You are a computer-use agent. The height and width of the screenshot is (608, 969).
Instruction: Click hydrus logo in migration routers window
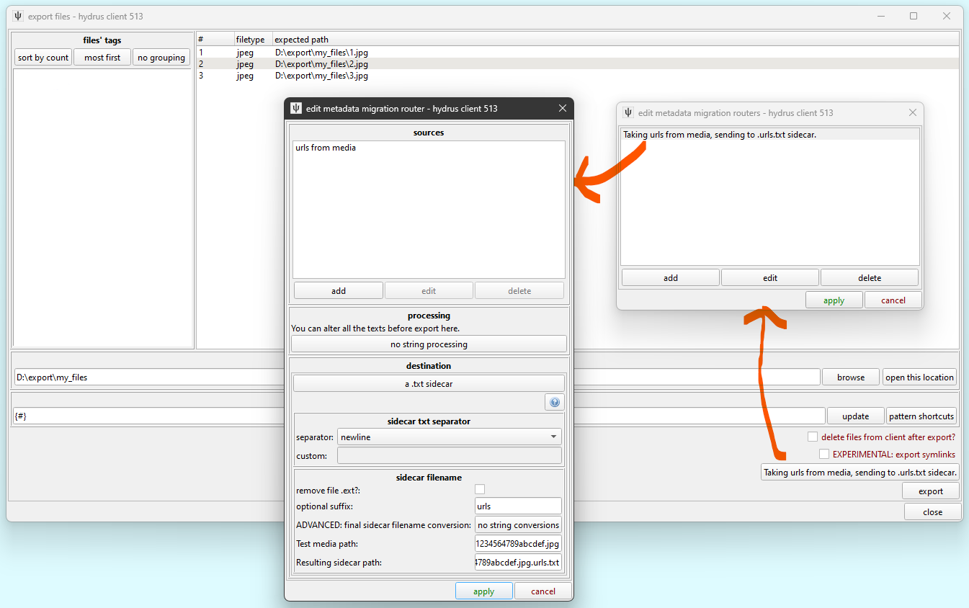628,112
